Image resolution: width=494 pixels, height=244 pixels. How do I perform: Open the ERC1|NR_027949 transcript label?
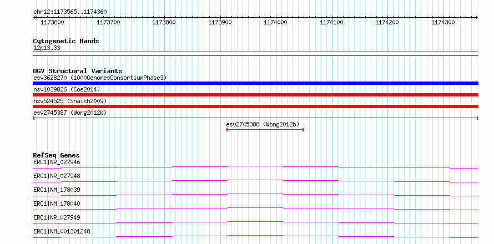(57, 217)
